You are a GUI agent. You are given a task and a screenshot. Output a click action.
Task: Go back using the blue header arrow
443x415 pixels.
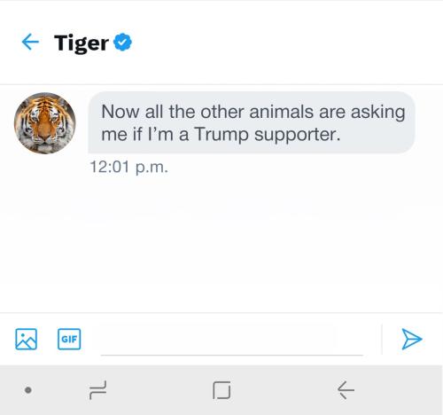pos(30,42)
